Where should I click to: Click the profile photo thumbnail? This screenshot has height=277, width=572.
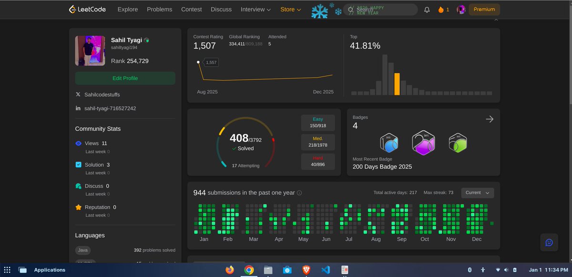[90, 50]
